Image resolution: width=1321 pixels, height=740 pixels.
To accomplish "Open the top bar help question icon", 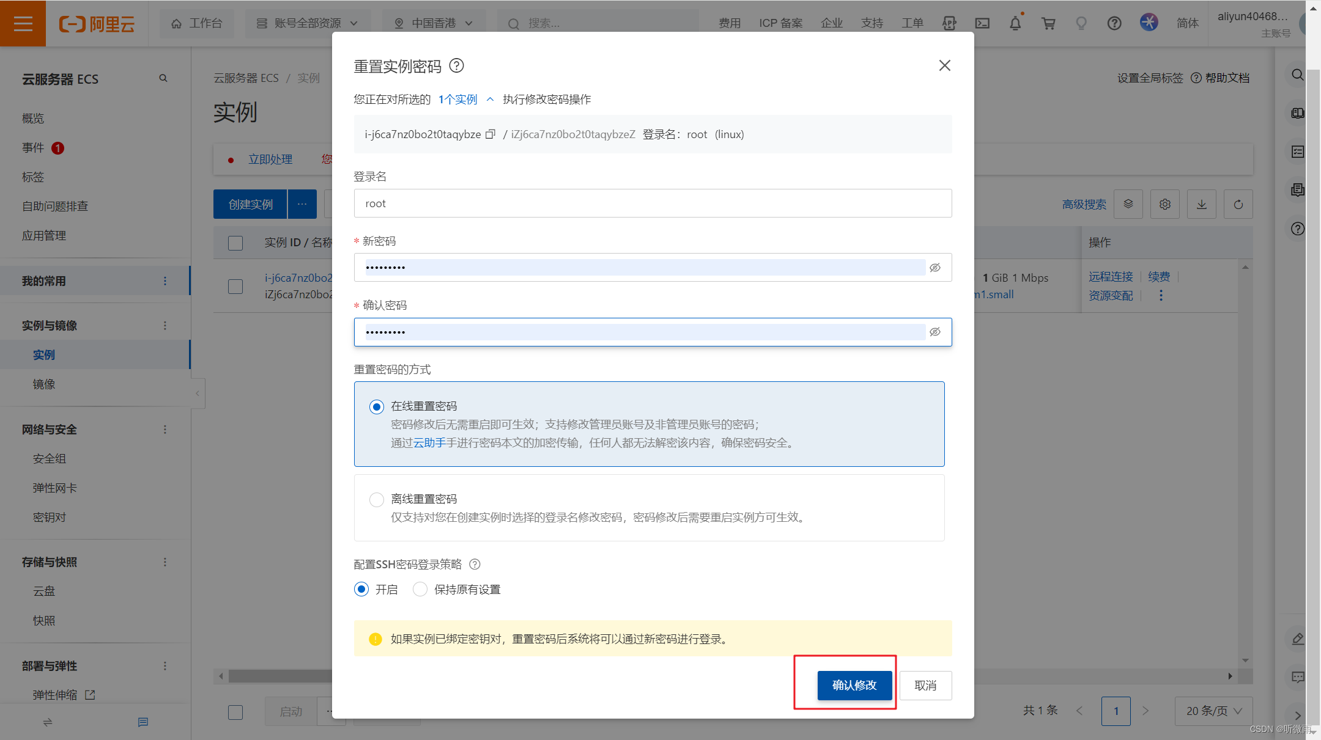I will pyautogui.click(x=1114, y=23).
